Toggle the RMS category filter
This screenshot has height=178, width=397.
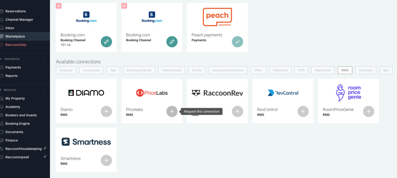345,70
